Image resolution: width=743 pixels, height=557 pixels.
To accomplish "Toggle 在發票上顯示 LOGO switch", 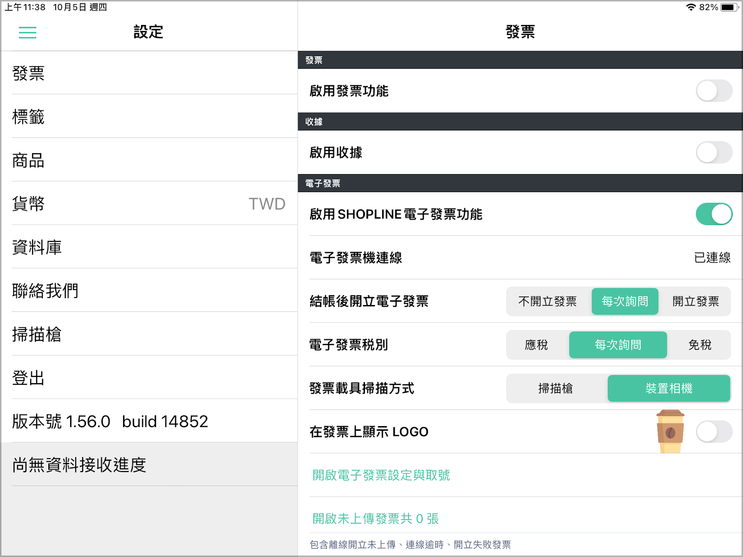I will click(714, 432).
